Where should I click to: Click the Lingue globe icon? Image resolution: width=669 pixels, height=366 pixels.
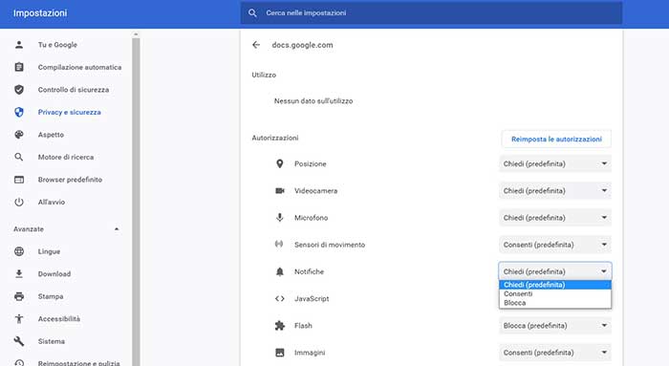click(x=19, y=251)
